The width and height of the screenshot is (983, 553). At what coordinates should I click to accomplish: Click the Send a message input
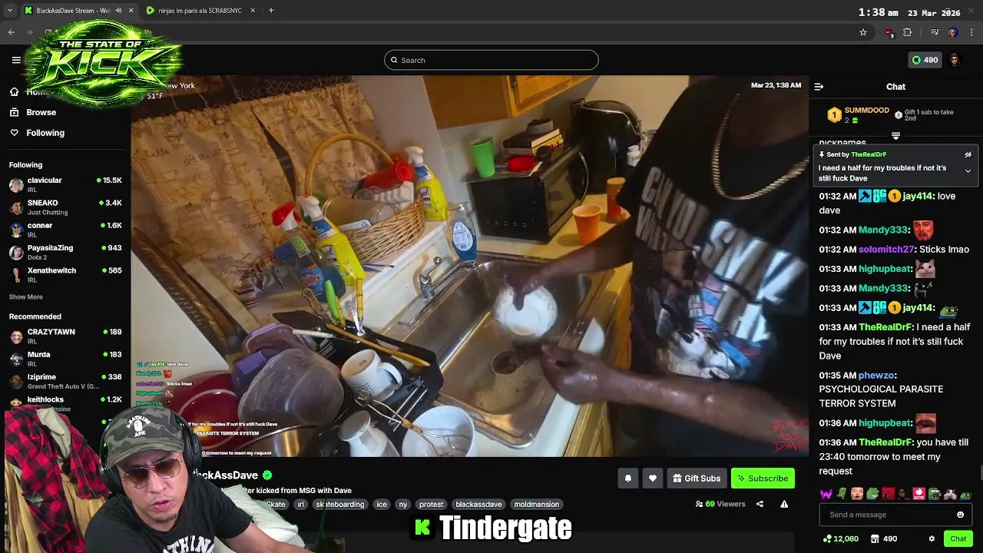[x=895, y=515]
